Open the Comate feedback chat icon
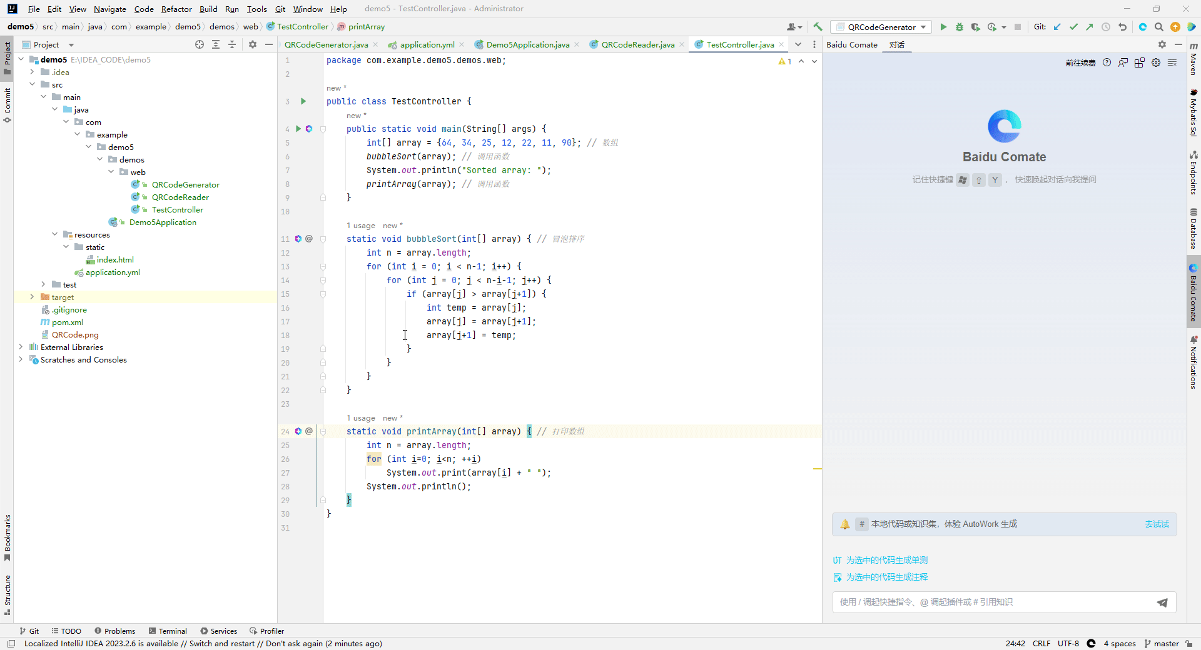Image resolution: width=1201 pixels, height=650 pixels. coord(1123,62)
